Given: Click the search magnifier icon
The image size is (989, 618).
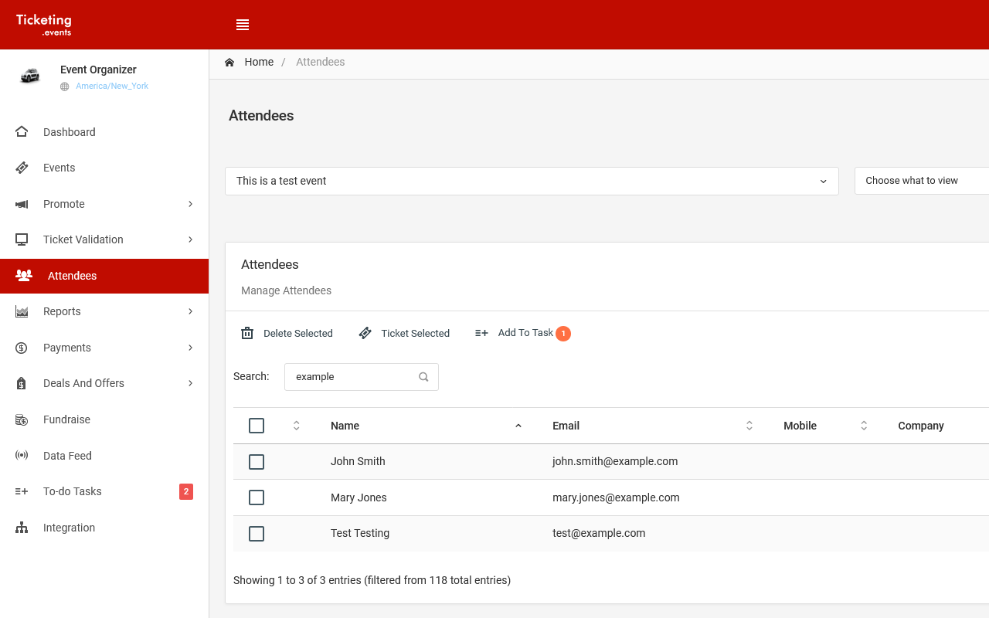Looking at the screenshot, I should click(423, 377).
